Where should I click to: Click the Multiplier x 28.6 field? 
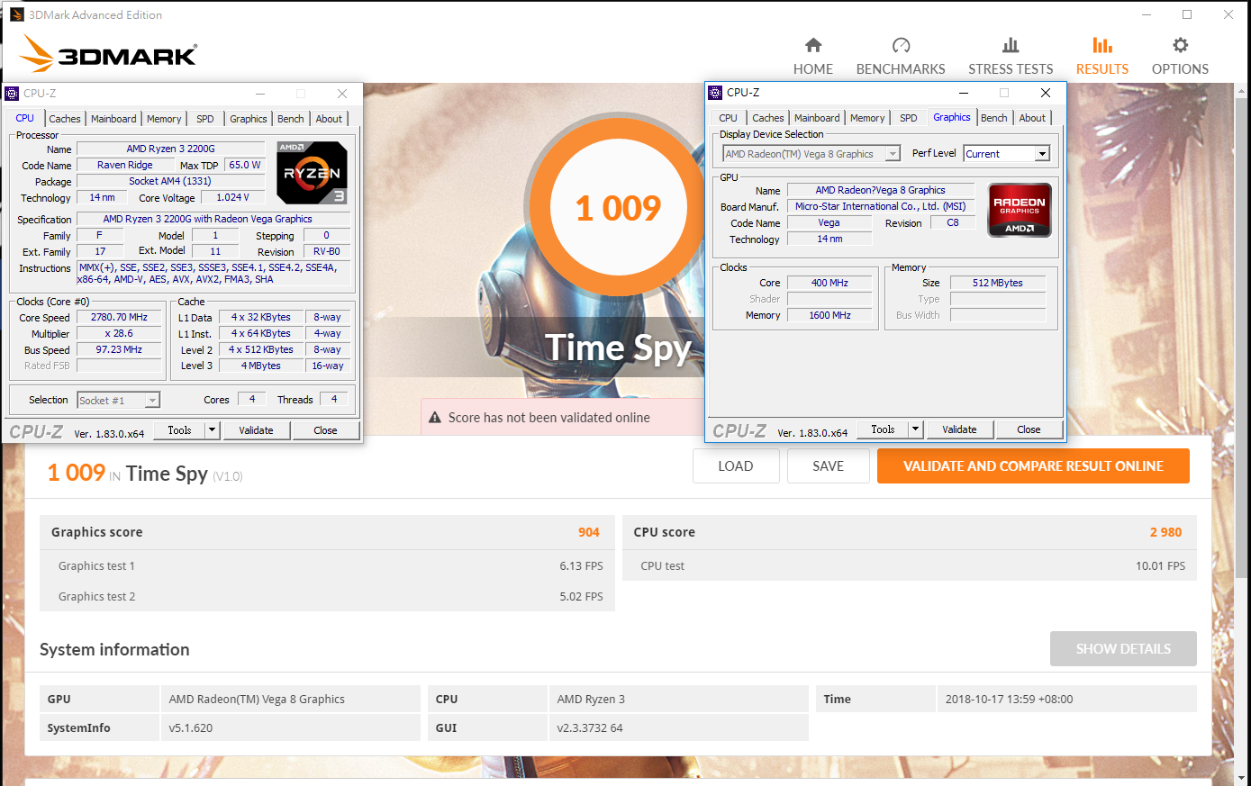pyautogui.click(x=119, y=333)
